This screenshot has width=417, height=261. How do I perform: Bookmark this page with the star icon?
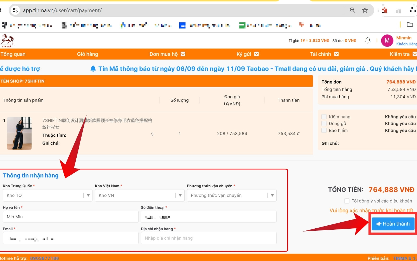pos(365,10)
